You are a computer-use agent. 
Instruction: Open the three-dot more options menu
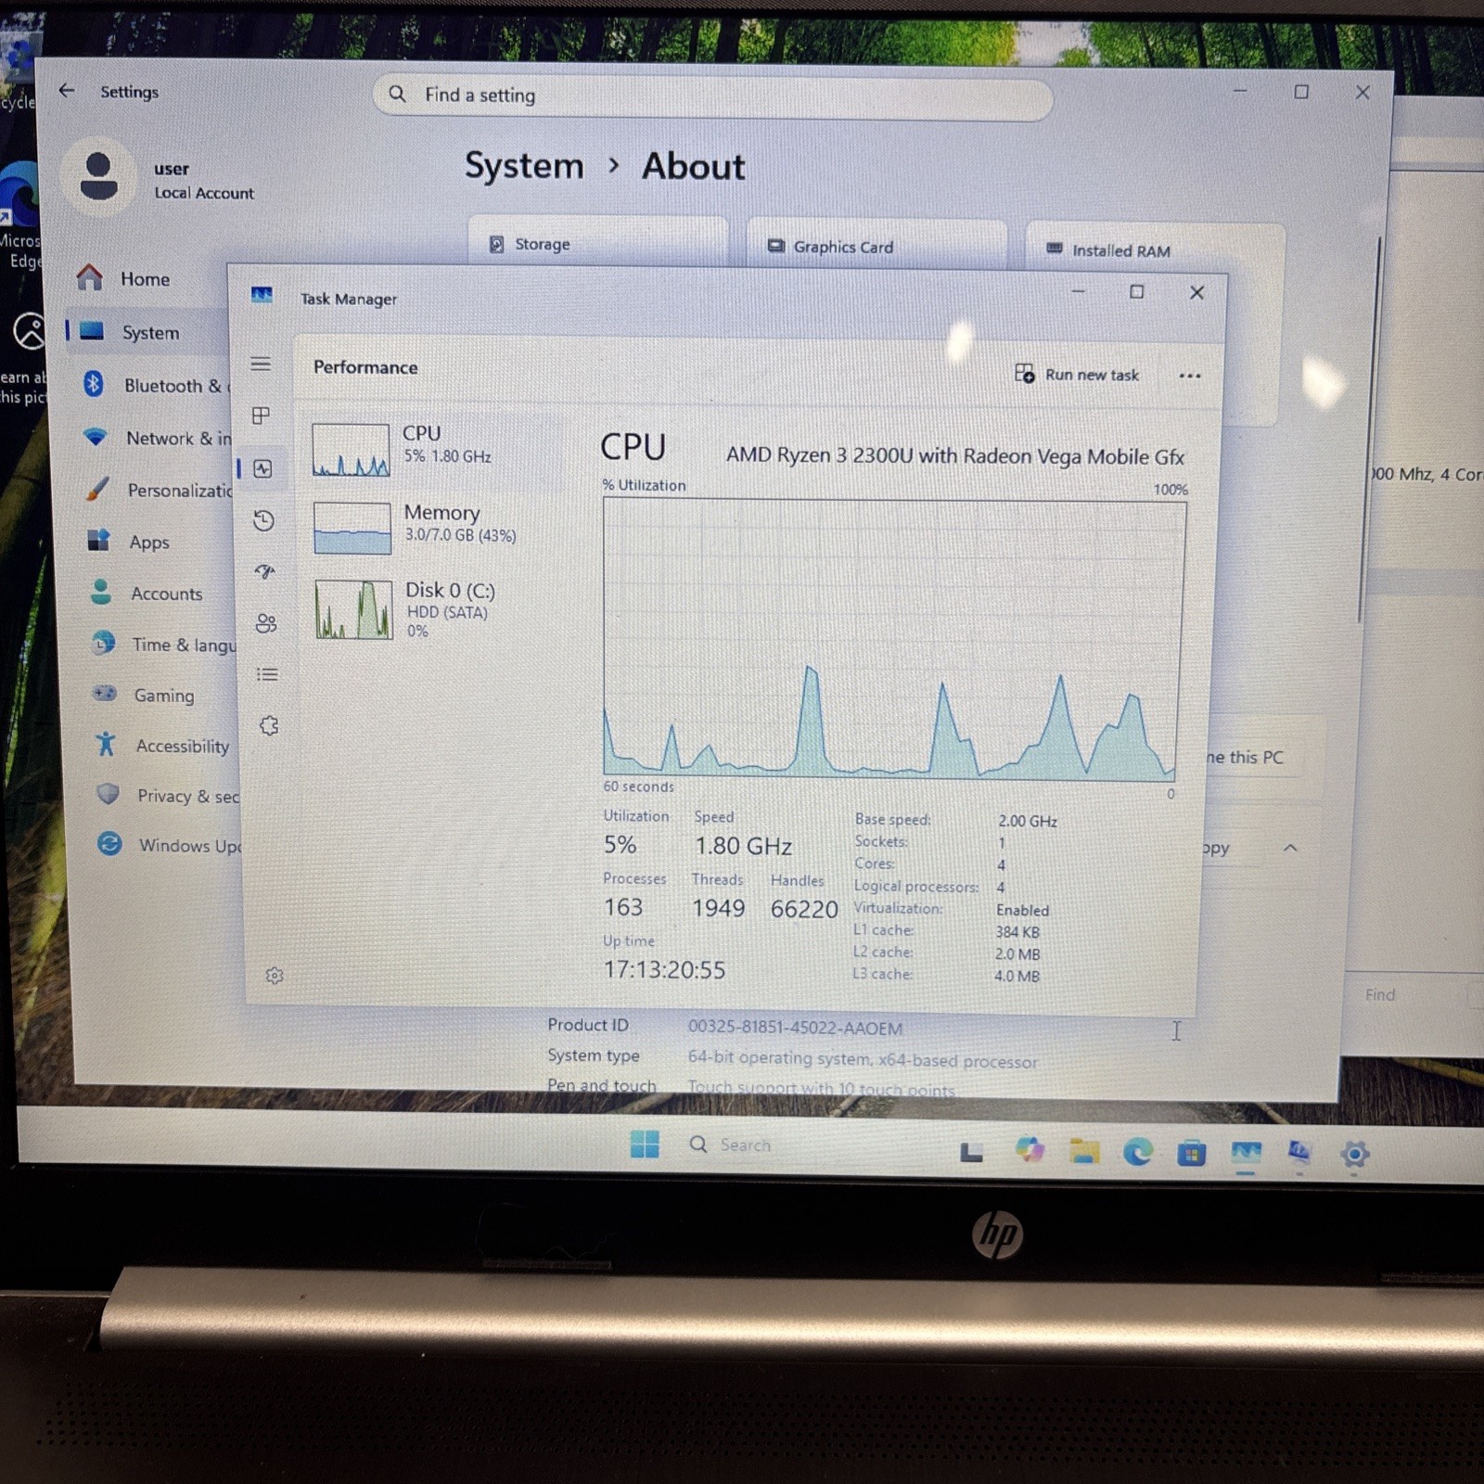(1190, 376)
